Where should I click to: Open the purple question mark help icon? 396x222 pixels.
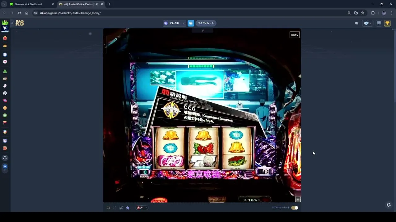[5, 141]
